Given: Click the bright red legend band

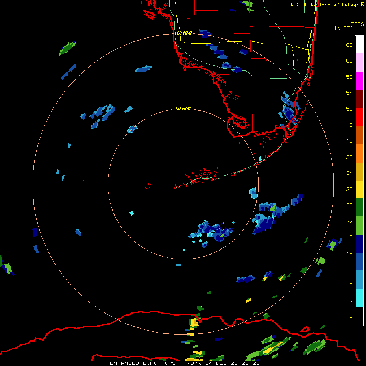Looking at the screenshot, I should [359, 117].
